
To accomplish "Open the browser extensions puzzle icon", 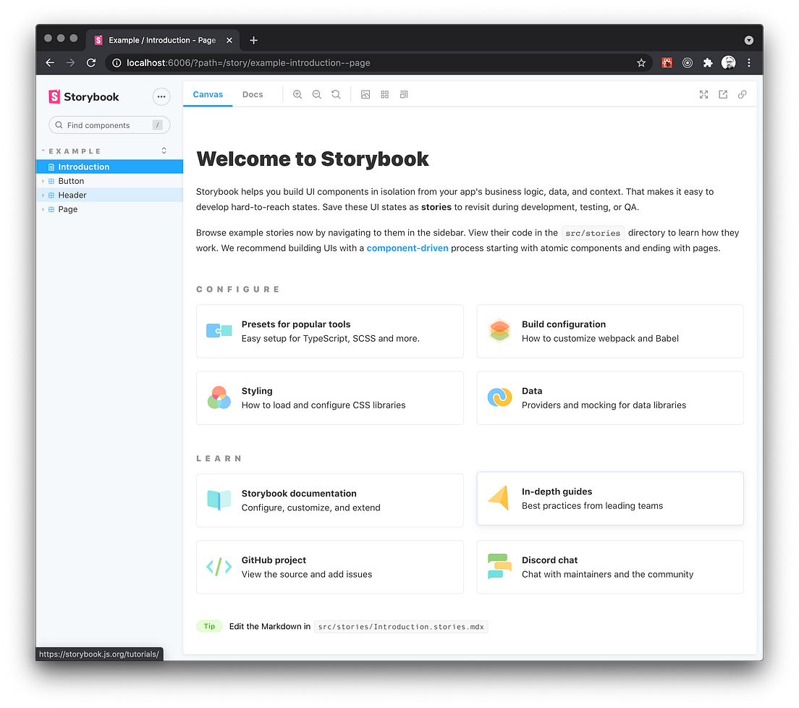I will point(708,63).
